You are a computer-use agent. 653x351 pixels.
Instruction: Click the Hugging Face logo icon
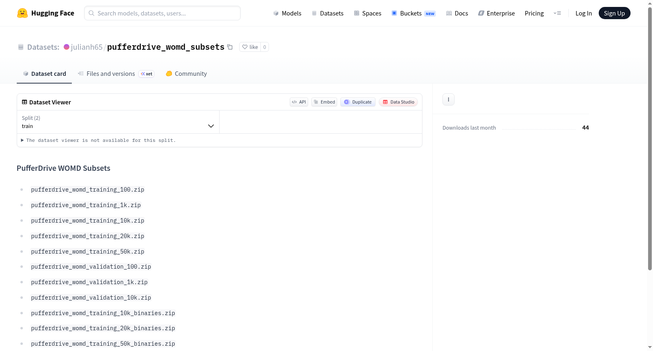pyautogui.click(x=22, y=13)
